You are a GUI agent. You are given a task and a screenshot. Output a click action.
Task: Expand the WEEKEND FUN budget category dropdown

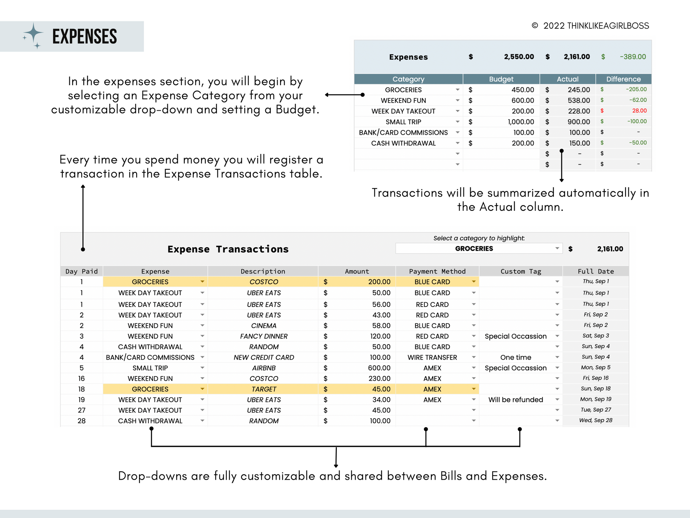[457, 100]
